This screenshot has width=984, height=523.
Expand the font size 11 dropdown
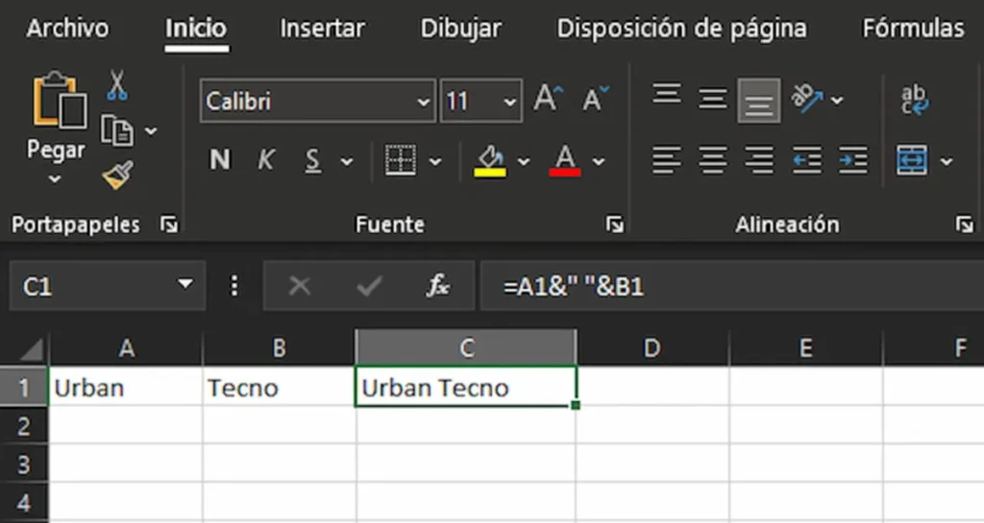click(509, 102)
